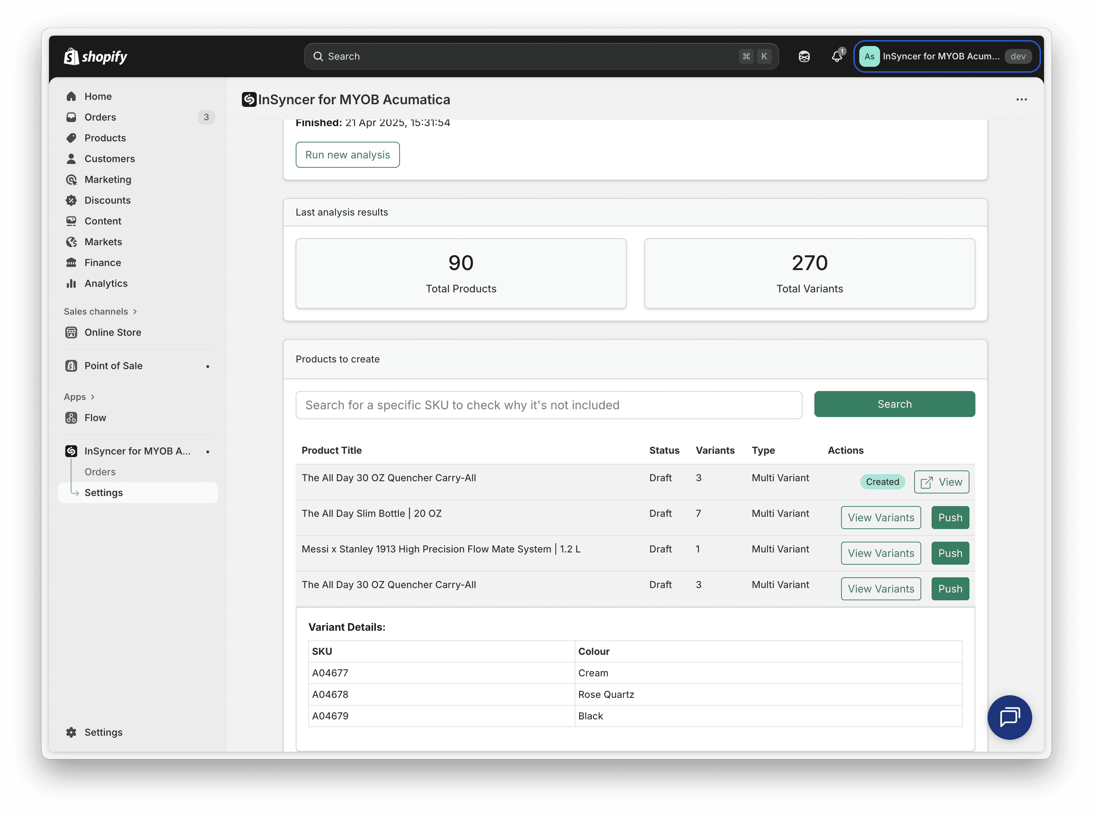Expand the Apps section
Viewport: 1093px width, 814px height.
pyautogui.click(x=79, y=397)
